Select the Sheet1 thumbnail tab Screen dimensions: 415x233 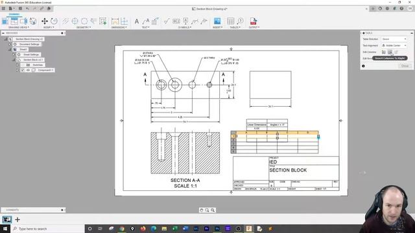pyautogui.click(x=7, y=219)
